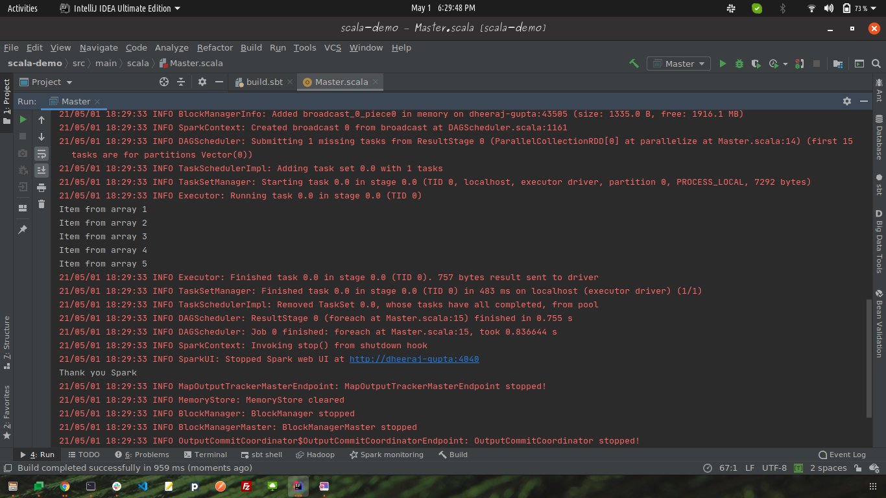Open the Event Log button

point(842,455)
